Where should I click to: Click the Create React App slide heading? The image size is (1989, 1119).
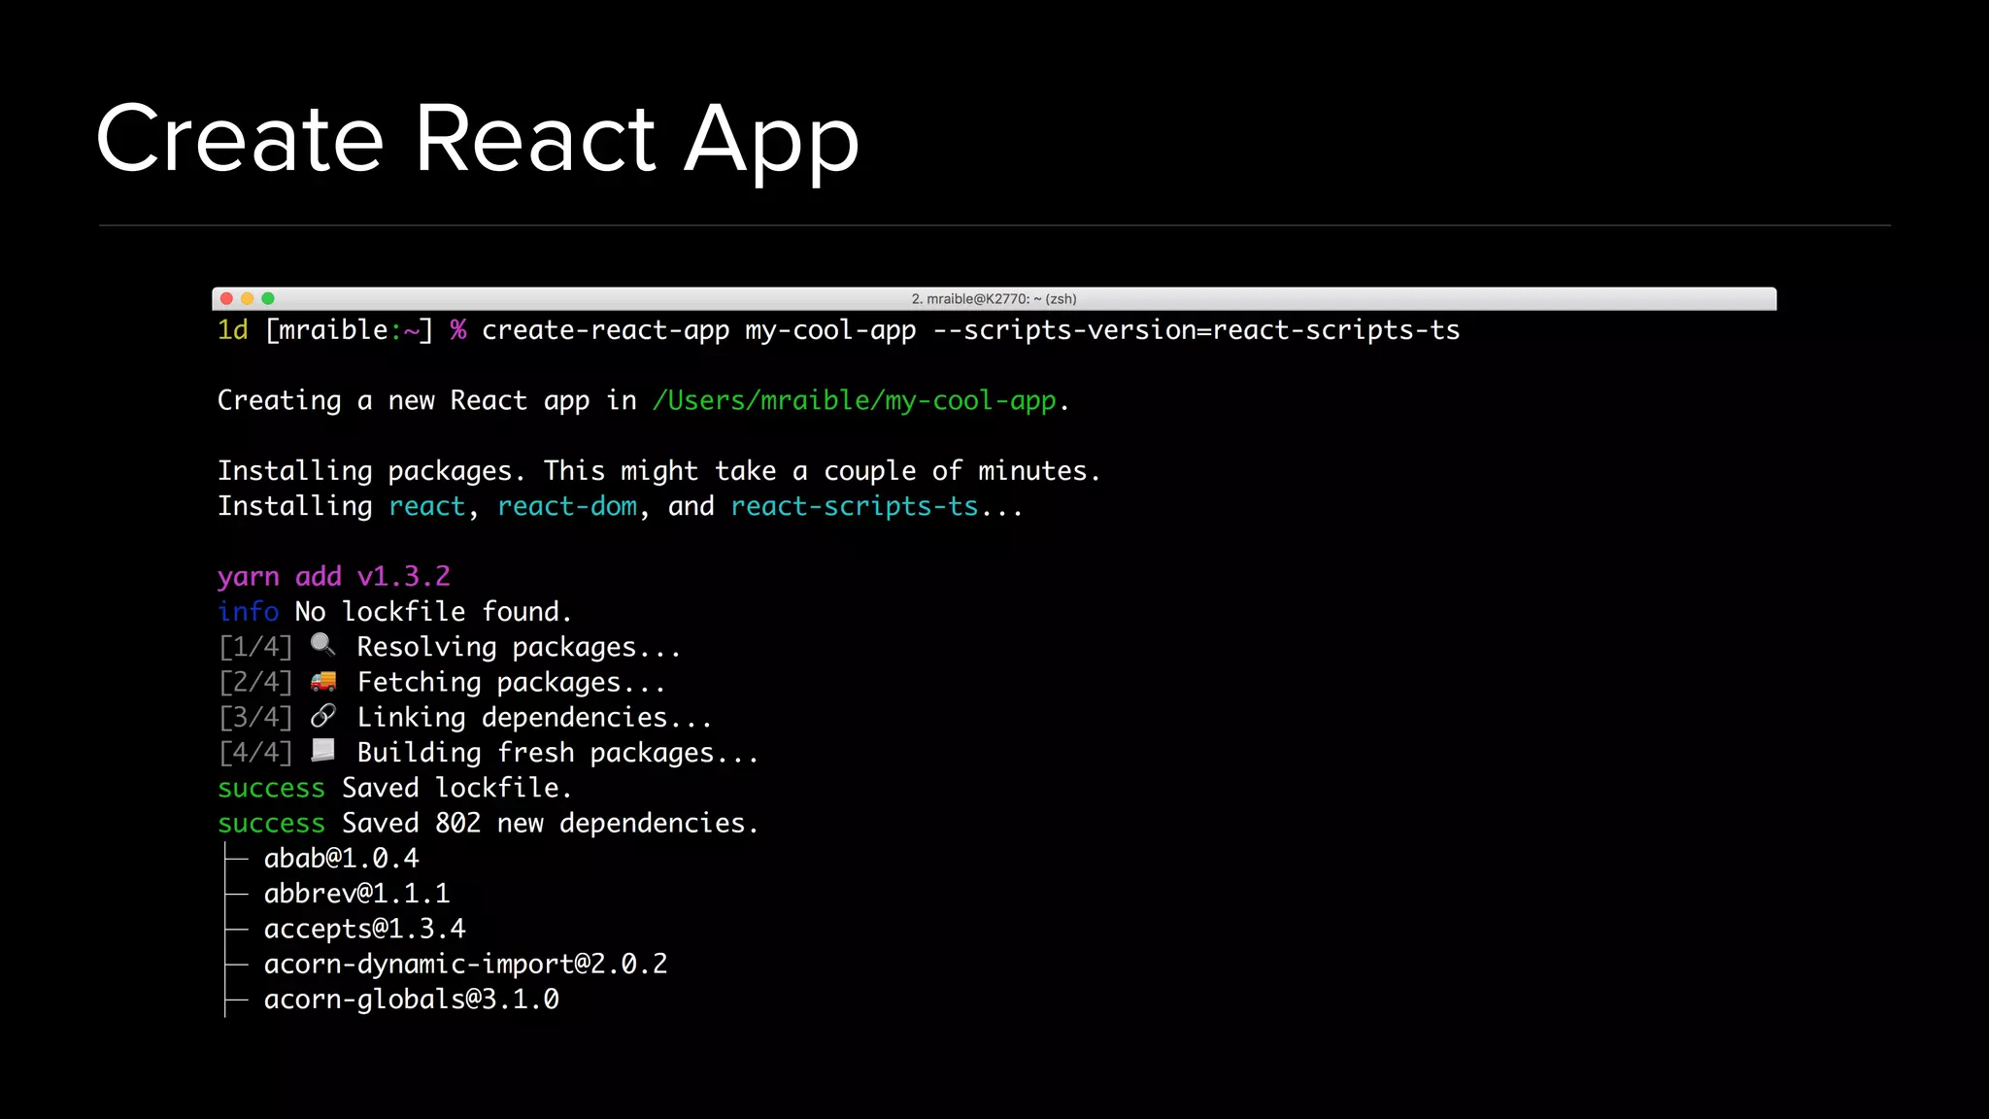[477, 139]
